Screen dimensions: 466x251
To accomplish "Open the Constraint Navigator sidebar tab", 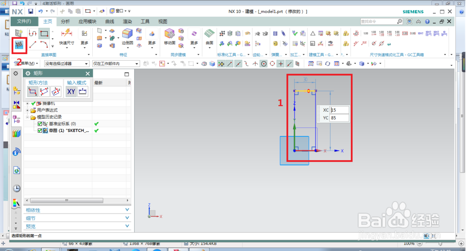I will (17, 105).
